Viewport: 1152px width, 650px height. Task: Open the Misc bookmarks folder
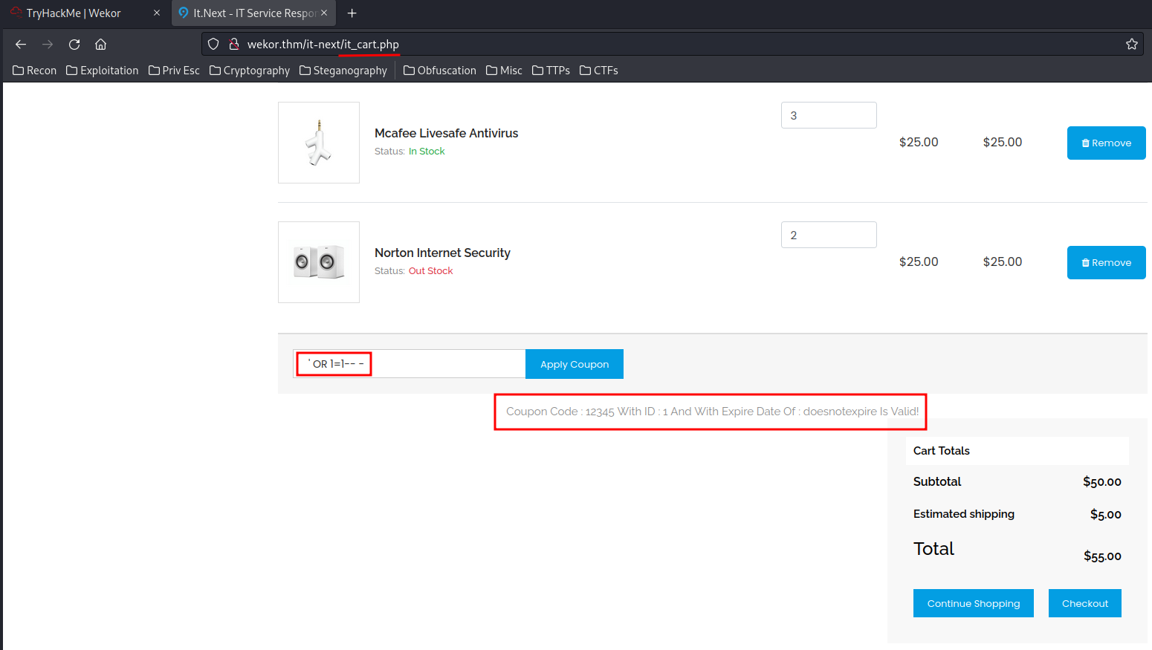coord(504,71)
